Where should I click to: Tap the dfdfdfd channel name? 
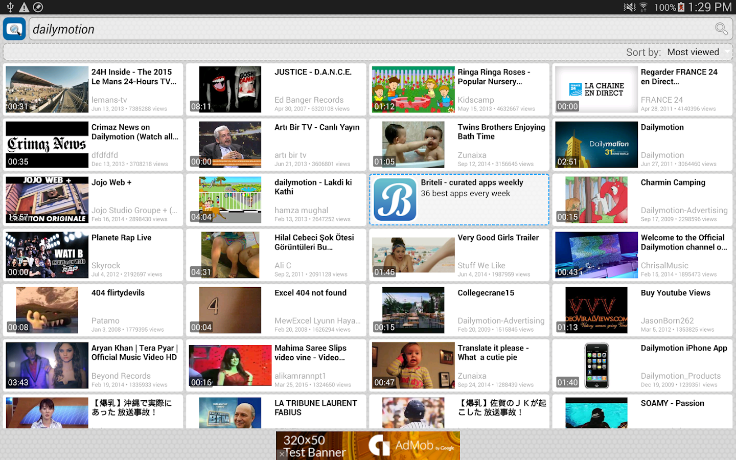[x=105, y=155]
